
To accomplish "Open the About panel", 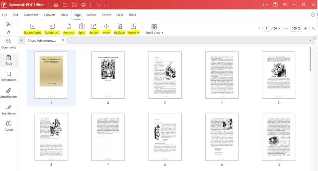I will pyautogui.click(x=8, y=126).
